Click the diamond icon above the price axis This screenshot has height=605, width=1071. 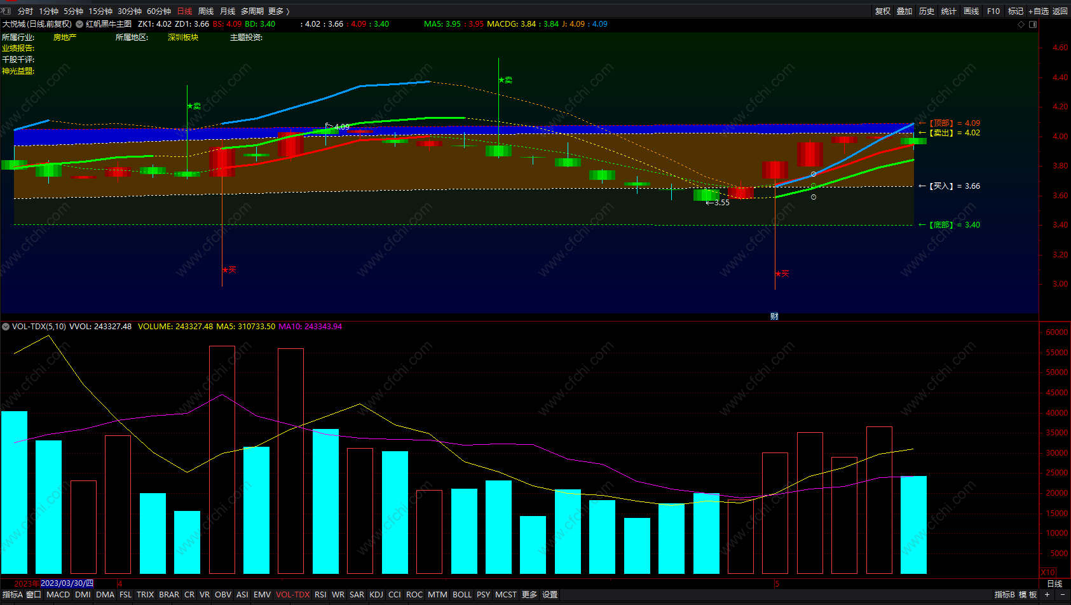point(1021,24)
